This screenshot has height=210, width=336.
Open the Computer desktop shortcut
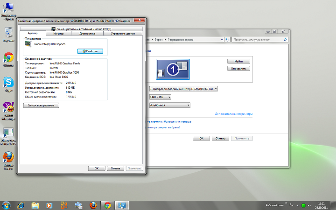tap(8, 11)
